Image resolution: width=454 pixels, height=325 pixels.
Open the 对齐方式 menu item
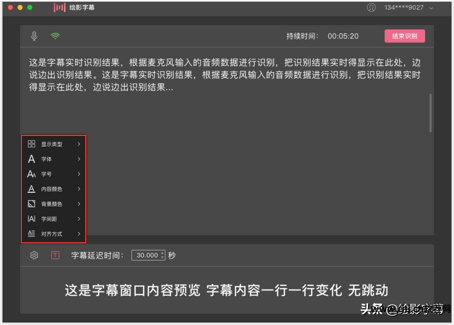click(x=54, y=234)
